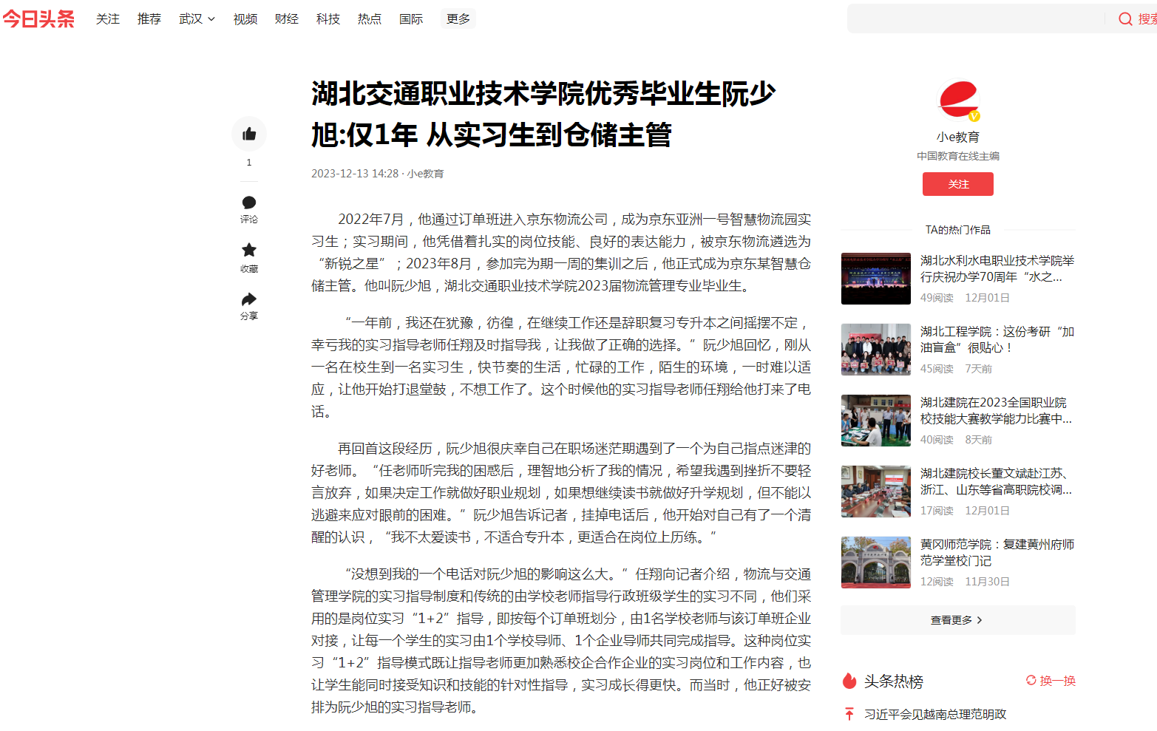Open hot headline 习近平会见越南总理范明政
This screenshot has width=1157, height=731.
pyautogui.click(x=935, y=714)
